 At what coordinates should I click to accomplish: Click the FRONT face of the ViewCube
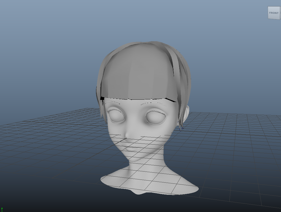[x=274, y=13]
